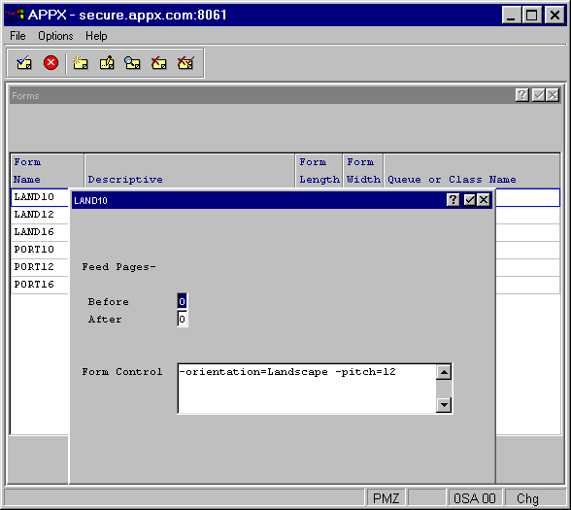Open the Help menu

96,36
